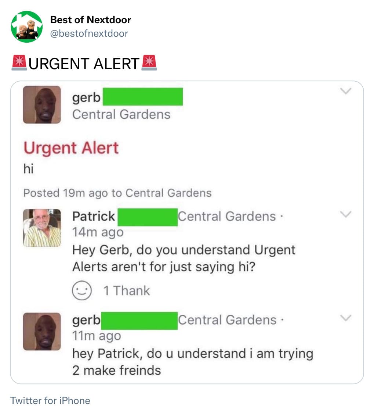Screen dimensions: 374x418
Task: Open gerb's profile photo on the reply
Action: 42,332
